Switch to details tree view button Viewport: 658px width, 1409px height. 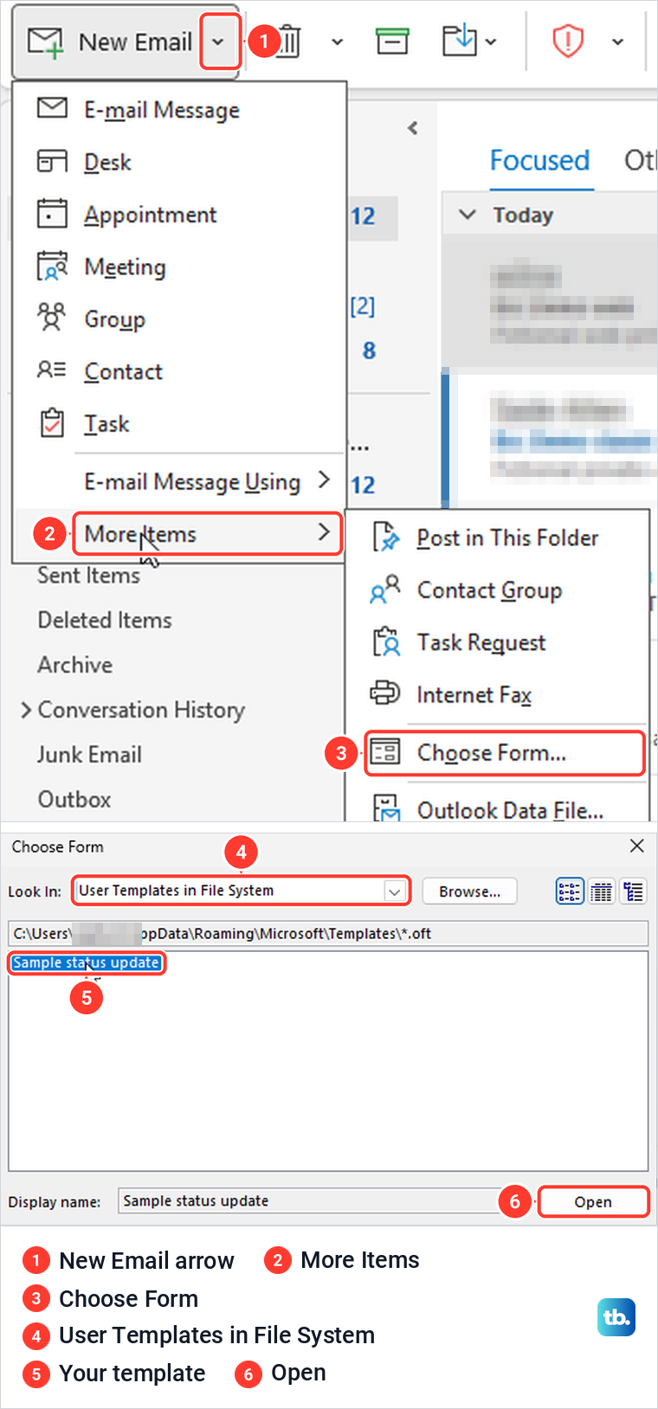tap(634, 891)
